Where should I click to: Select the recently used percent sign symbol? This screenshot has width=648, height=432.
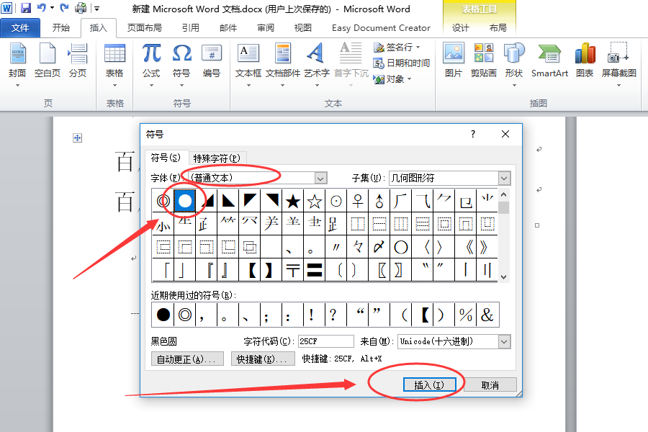pos(465,315)
